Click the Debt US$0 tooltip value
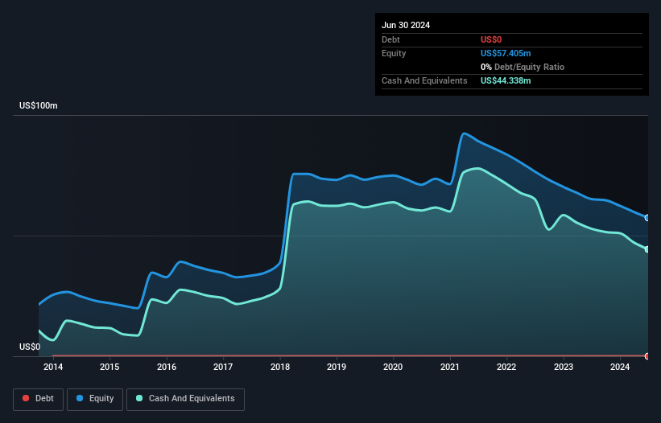Image resolution: width=661 pixels, height=423 pixels. (491, 39)
